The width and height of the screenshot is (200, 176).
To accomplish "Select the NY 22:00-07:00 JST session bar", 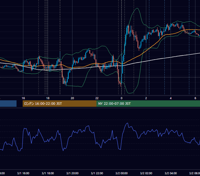I will [x=148, y=104].
